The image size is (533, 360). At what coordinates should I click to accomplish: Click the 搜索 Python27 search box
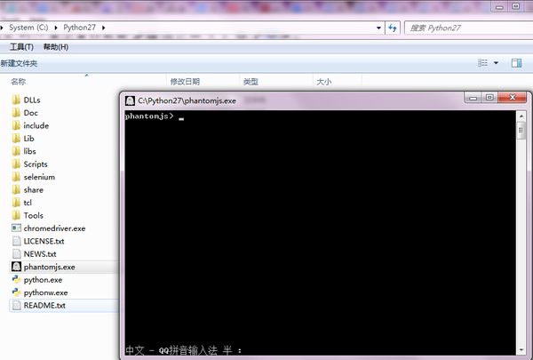point(469,28)
